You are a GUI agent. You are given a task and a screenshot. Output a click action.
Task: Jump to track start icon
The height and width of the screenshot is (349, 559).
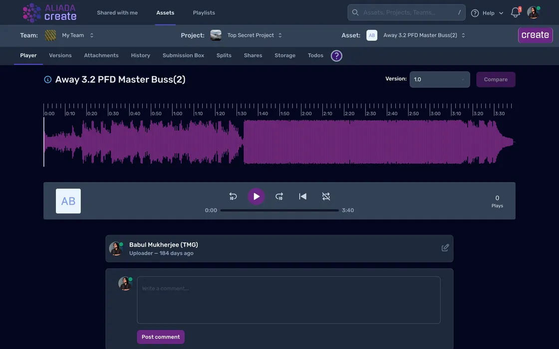(x=302, y=196)
